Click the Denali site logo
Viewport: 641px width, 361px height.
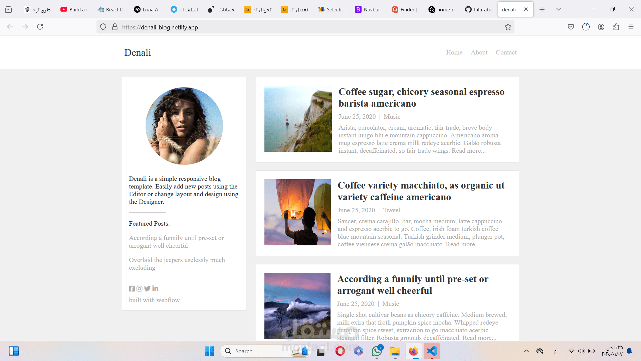pos(138,52)
